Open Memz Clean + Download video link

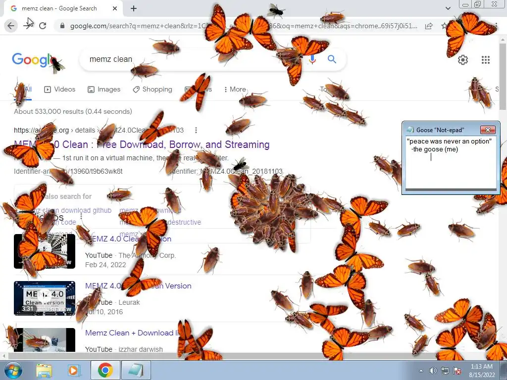coord(133,333)
